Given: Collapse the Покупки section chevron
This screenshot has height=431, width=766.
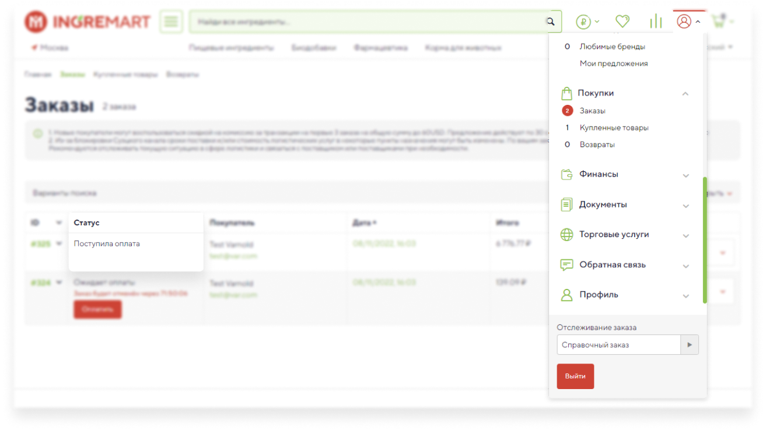Looking at the screenshot, I should (685, 93).
